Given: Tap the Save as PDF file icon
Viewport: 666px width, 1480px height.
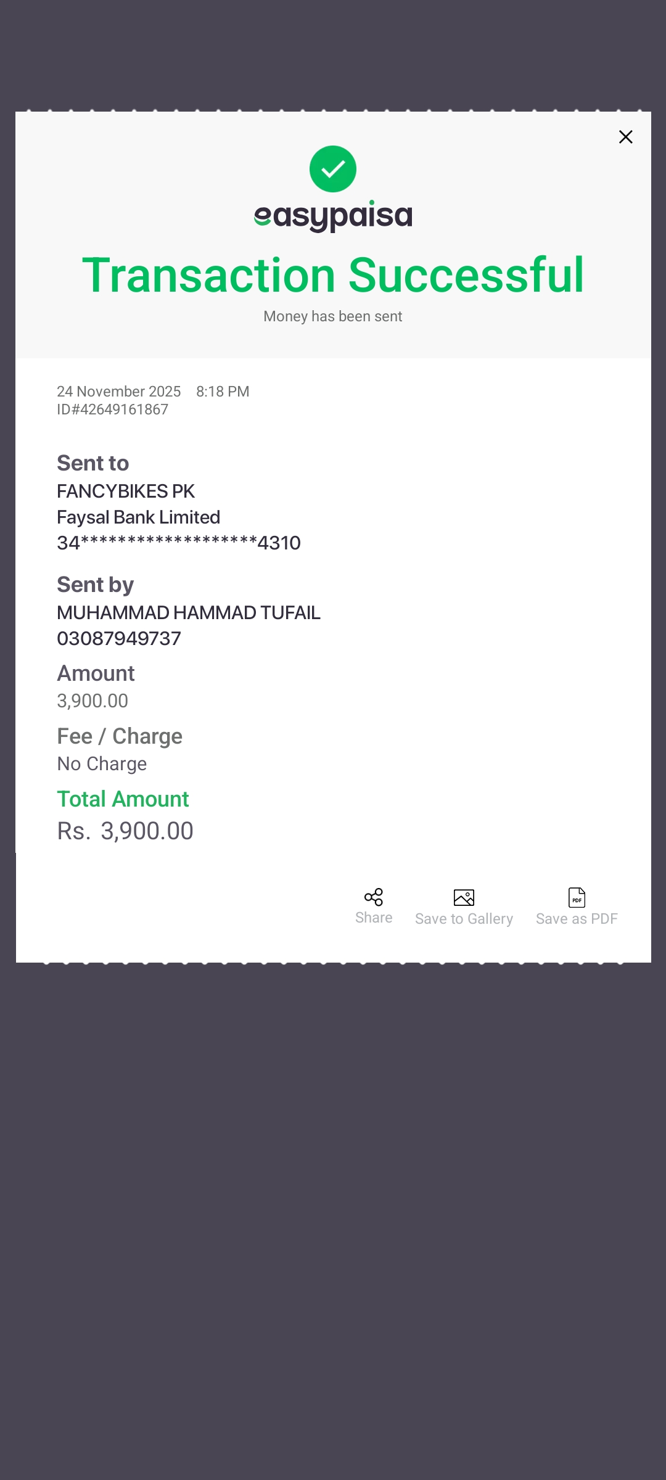Looking at the screenshot, I should coord(577,897).
